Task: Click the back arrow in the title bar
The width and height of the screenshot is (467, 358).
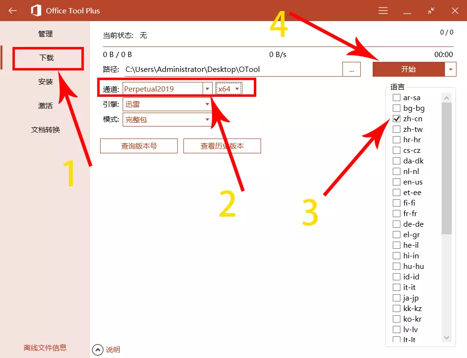Action: (x=12, y=11)
